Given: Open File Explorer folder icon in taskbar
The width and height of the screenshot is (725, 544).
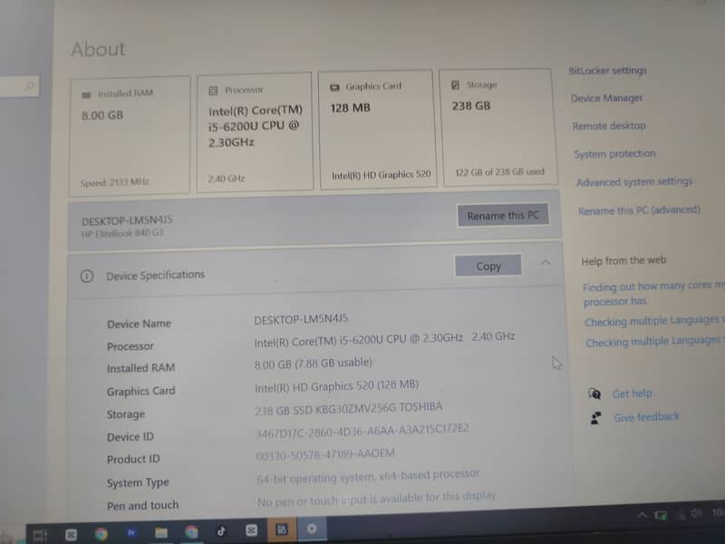Looking at the screenshot, I should click(161, 532).
